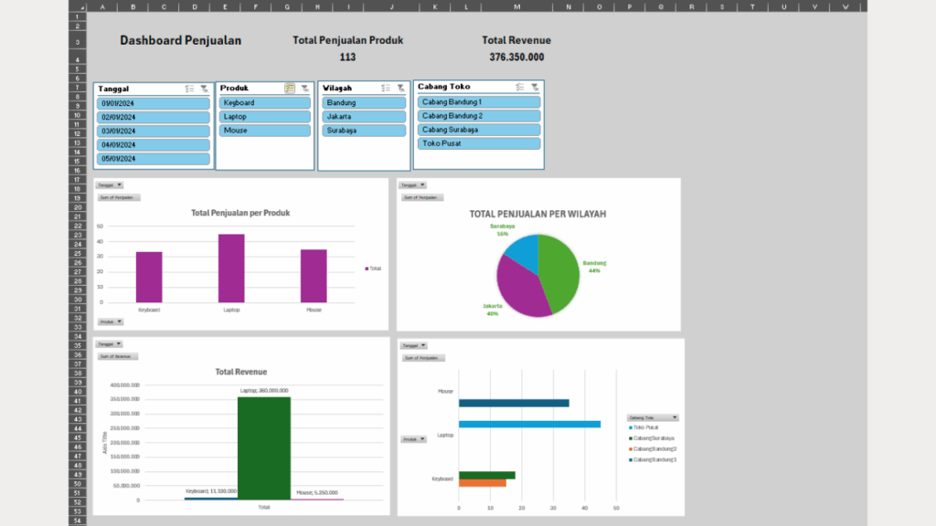Click the Sum of Penjualan field button

[x=118, y=197]
